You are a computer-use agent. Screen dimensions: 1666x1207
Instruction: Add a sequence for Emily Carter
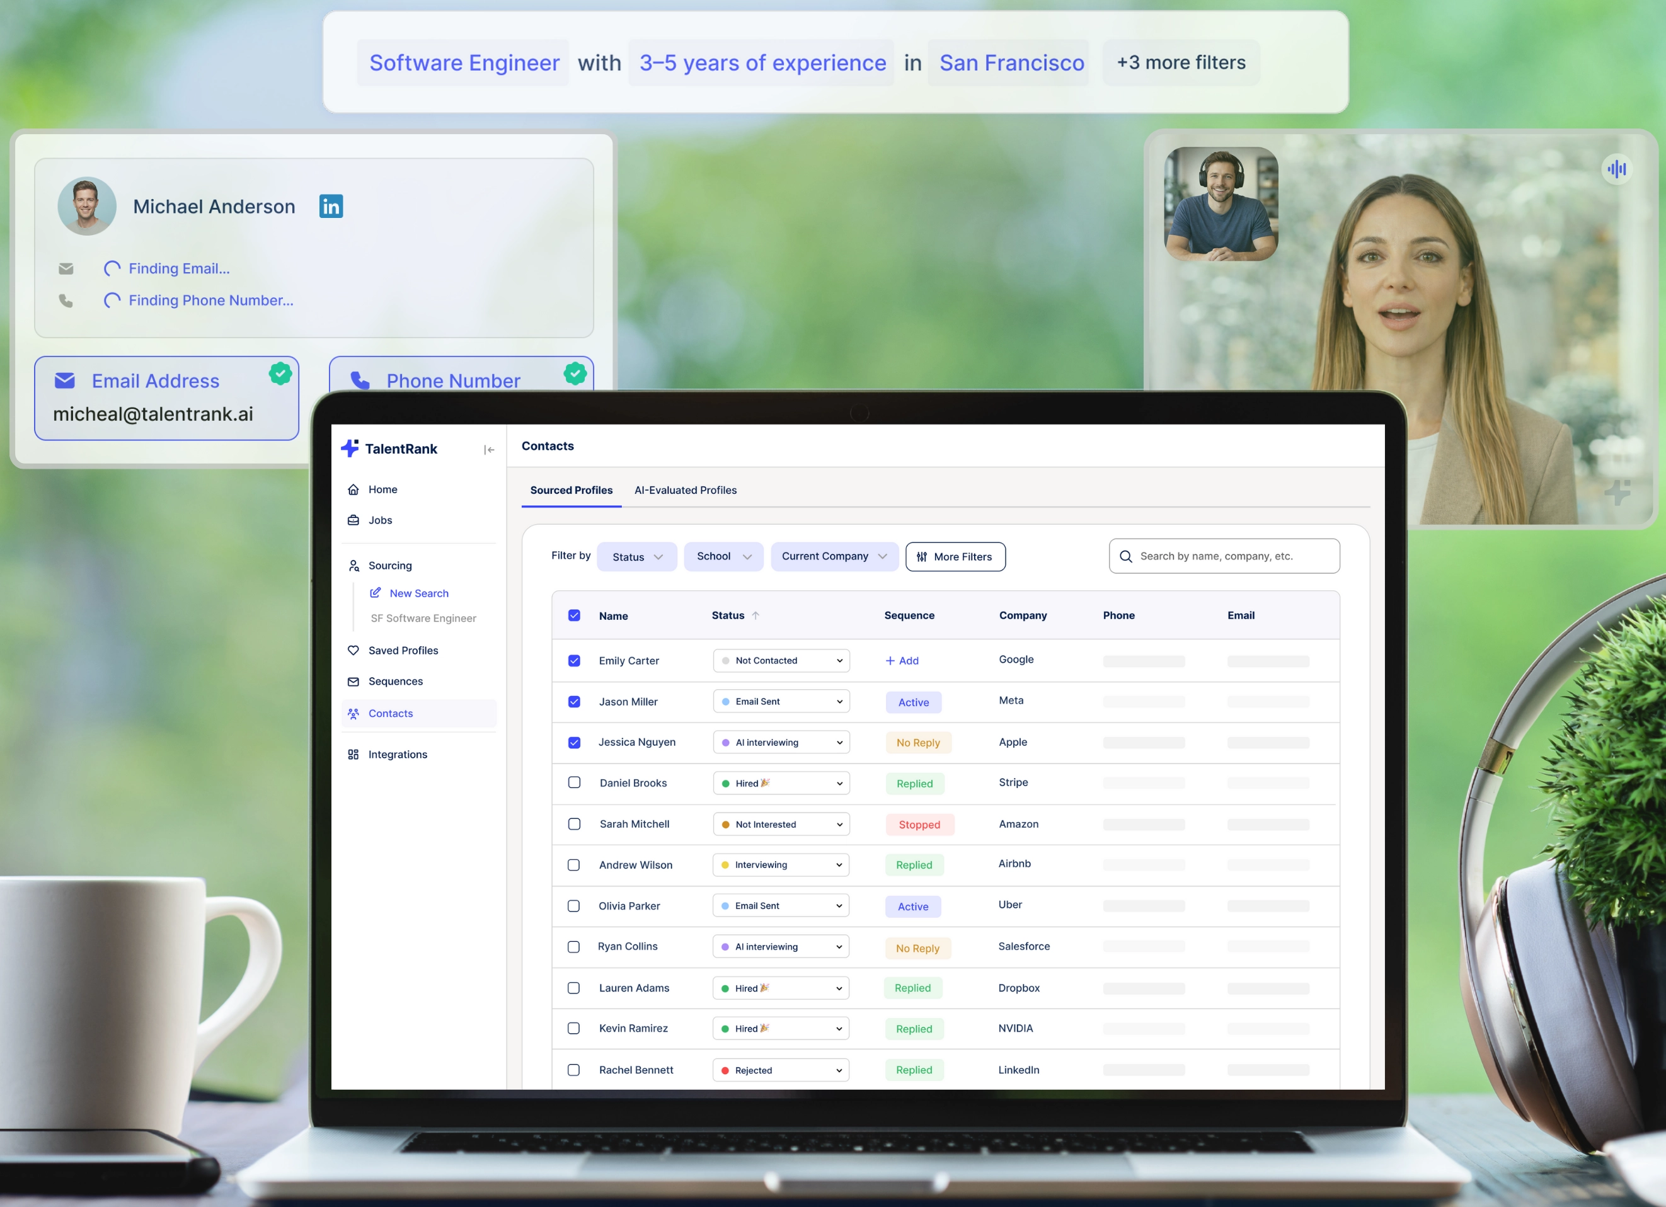(x=902, y=660)
